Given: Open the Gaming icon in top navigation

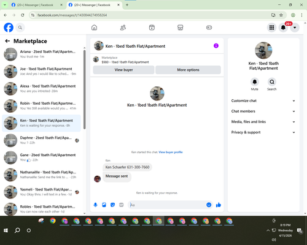Looking at the screenshot, I should pos(209,28).
